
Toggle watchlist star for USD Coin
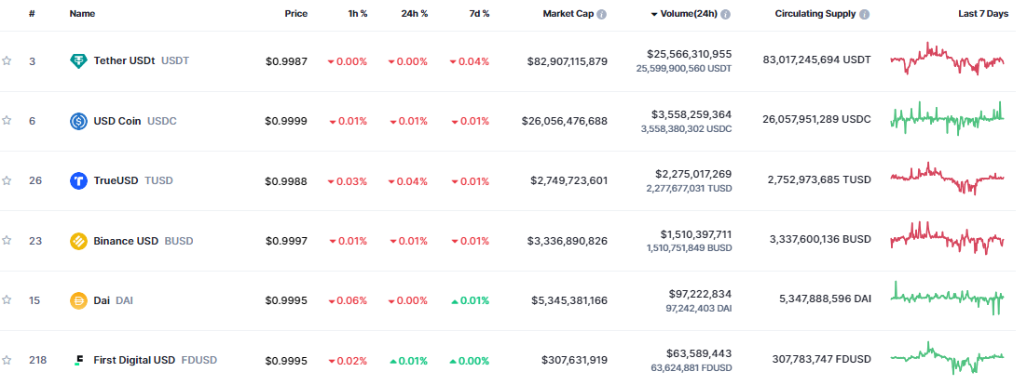7,121
